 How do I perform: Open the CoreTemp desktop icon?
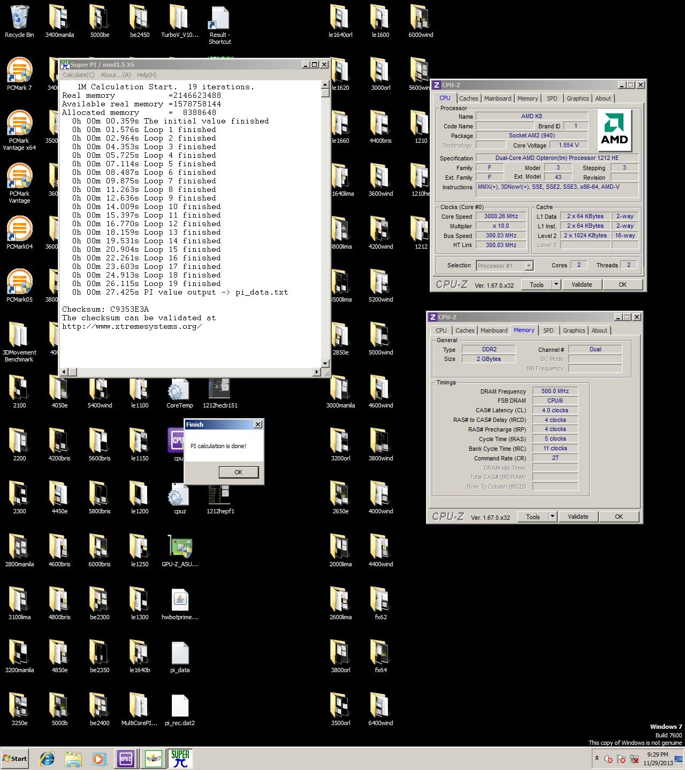(x=180, y=392)
